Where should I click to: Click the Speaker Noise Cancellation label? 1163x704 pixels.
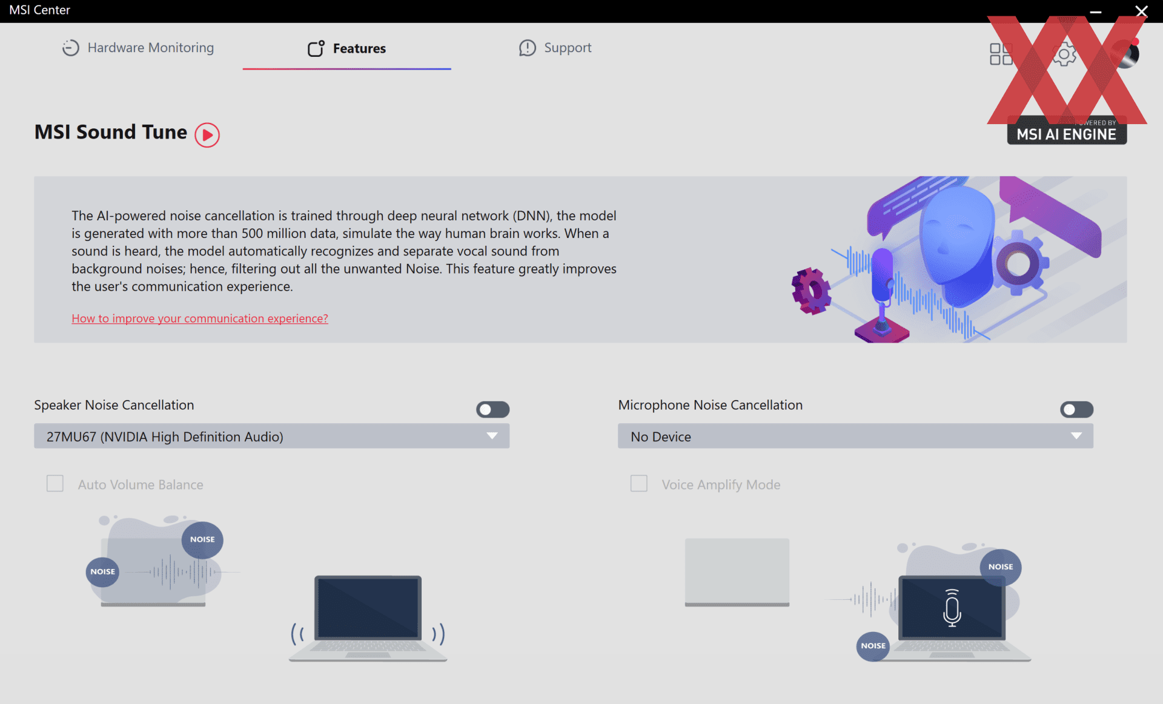click(x=114, y=405)
